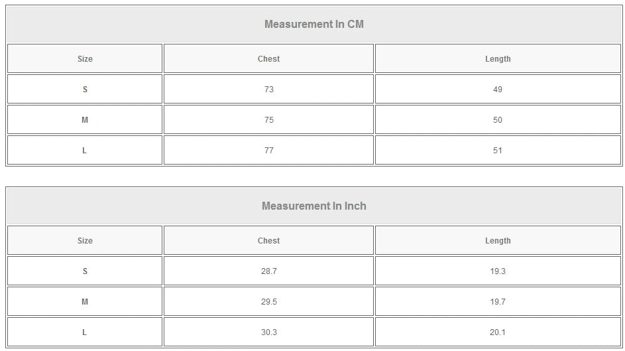Image resolution: width=625 pixels, height=351 pixels.
Task: Select the 19.7 inch length cell
Action: coord(498,302)
